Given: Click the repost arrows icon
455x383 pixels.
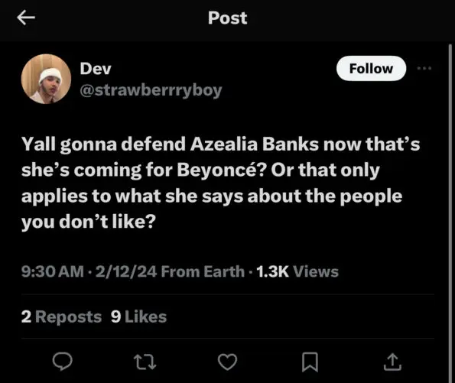Looking at the screenshot, I should pyautogui.click(x=145, y=362).
